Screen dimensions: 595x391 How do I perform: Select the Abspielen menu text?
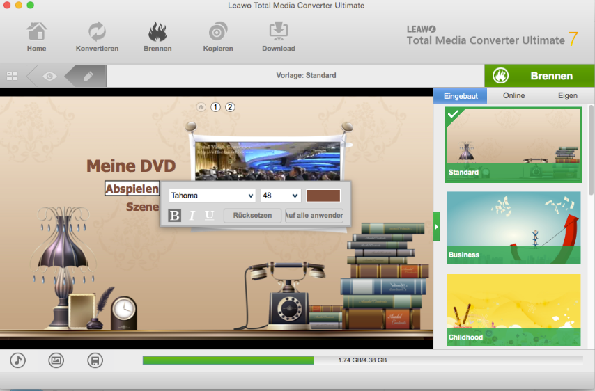pos(132,189)
